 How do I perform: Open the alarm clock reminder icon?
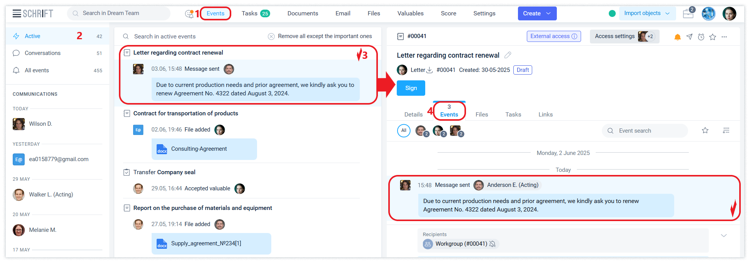[701, 37]
